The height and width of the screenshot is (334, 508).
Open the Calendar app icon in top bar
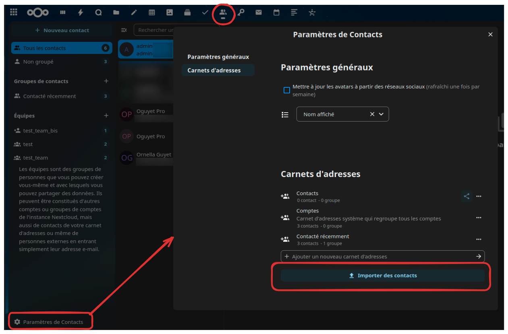point(276,12)
